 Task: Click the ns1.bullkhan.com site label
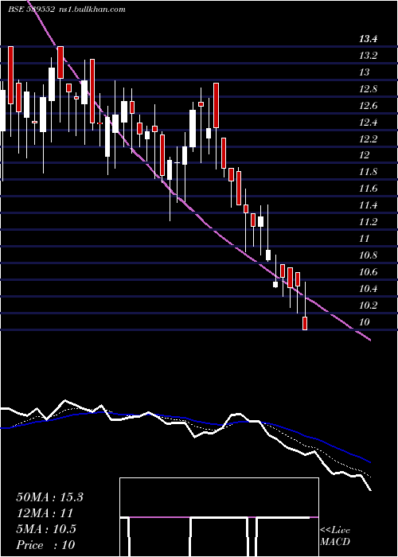92,10
